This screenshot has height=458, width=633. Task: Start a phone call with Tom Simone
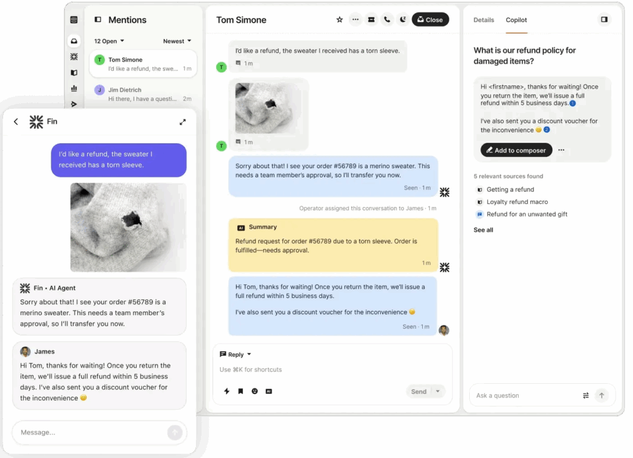click(x=387, y=19)
